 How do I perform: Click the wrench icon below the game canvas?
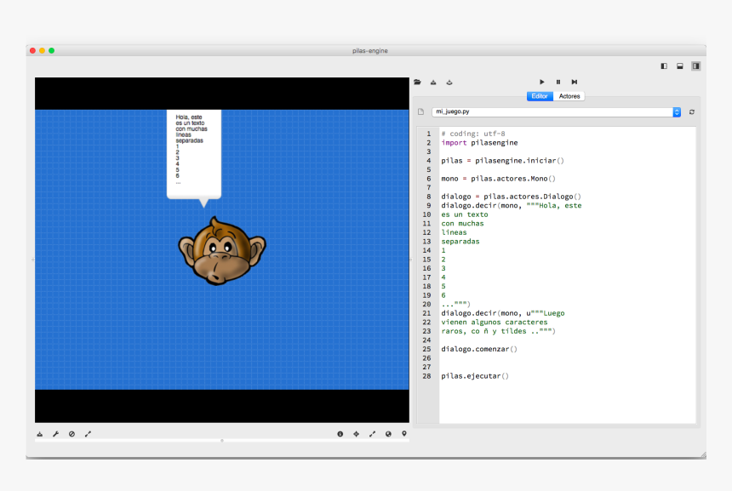pyautogui.click(x=56, y=434)
